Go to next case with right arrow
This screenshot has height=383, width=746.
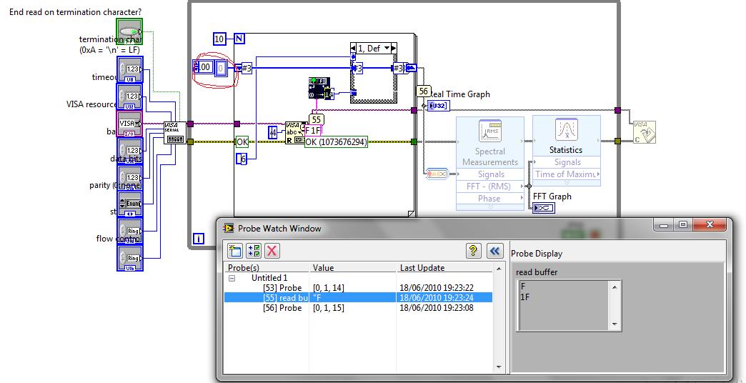point(393,48)
